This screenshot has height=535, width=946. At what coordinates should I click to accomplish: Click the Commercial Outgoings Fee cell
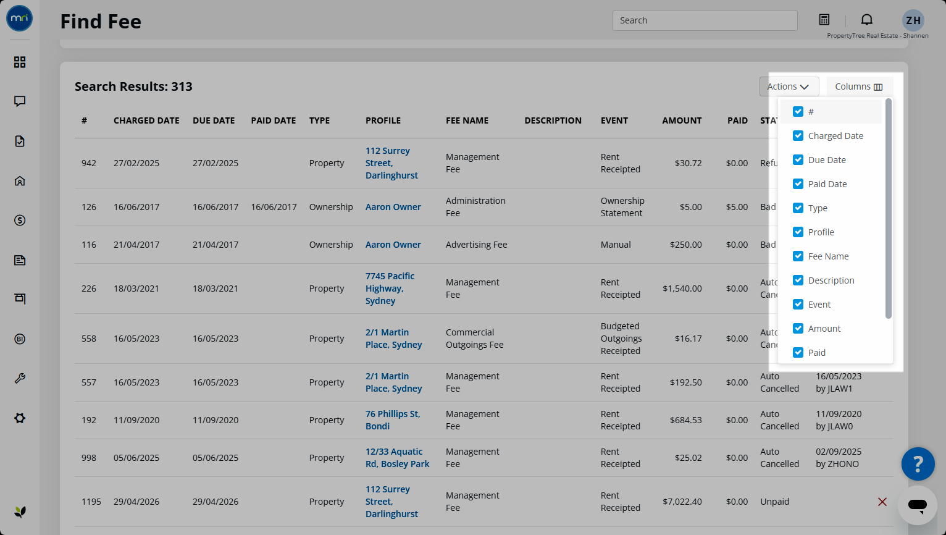(x=474, y=339)
